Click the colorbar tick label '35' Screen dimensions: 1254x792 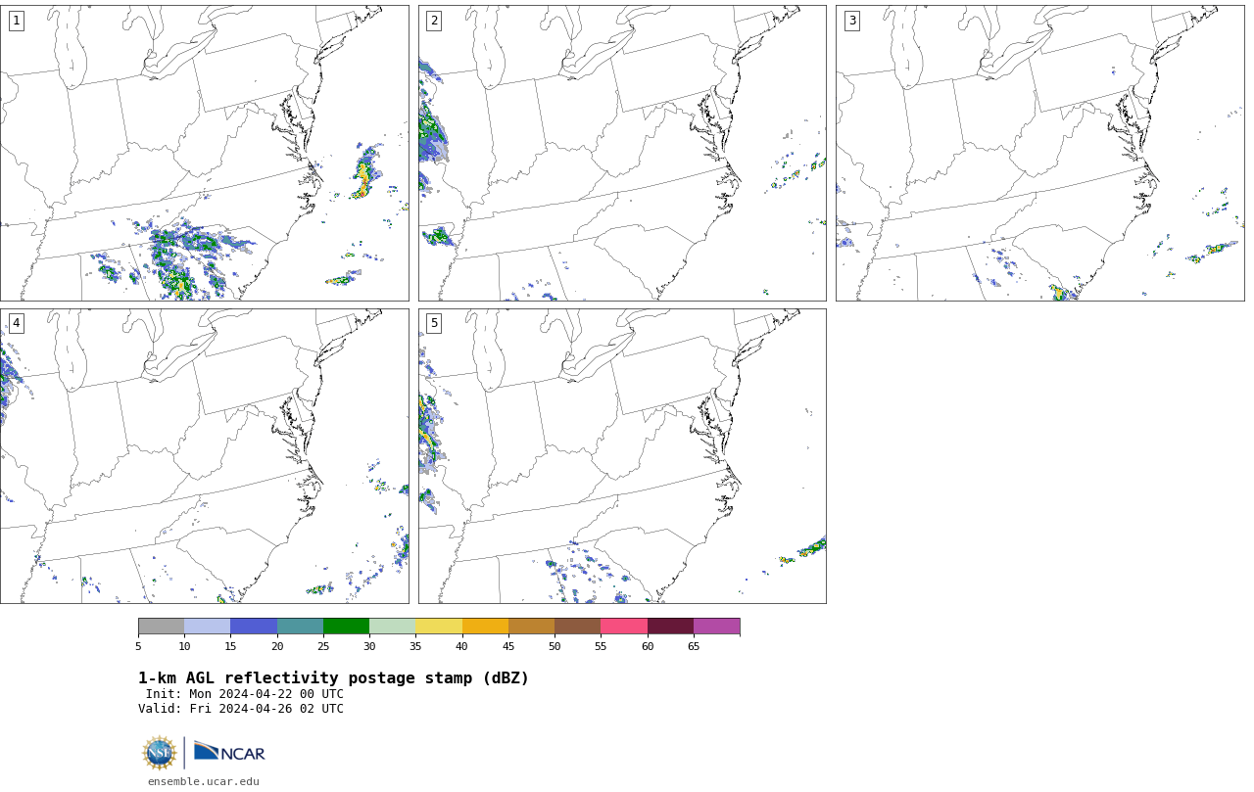[415, 646]
